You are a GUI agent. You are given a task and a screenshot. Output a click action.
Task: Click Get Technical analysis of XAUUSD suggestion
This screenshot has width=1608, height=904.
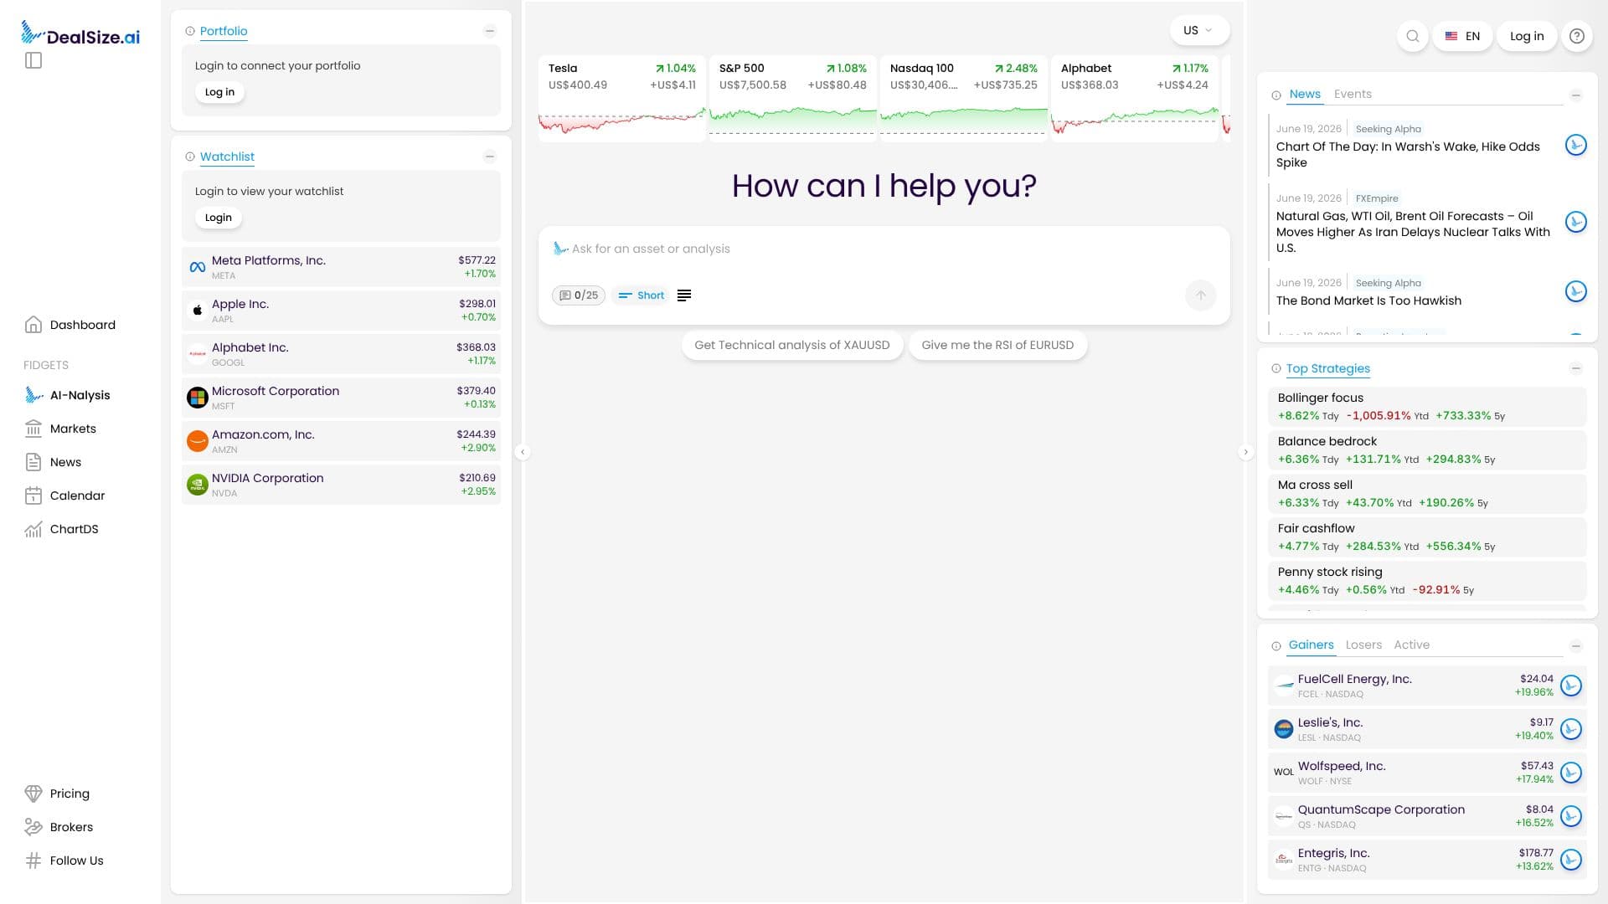pos(792,345)
